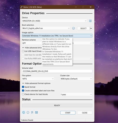Toggle List USB Hard Drives checkbox

(23, 51)
